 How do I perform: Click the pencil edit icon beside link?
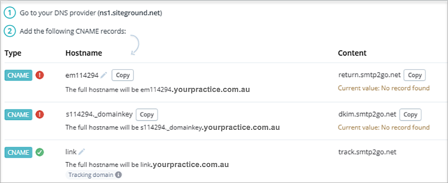(82, 152)
